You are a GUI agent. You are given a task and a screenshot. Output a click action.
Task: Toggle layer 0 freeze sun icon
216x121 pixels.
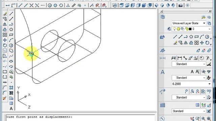[179, 29]
